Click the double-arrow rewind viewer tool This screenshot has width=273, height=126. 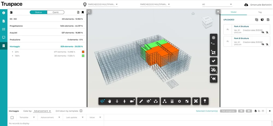(x=214, y=79)
